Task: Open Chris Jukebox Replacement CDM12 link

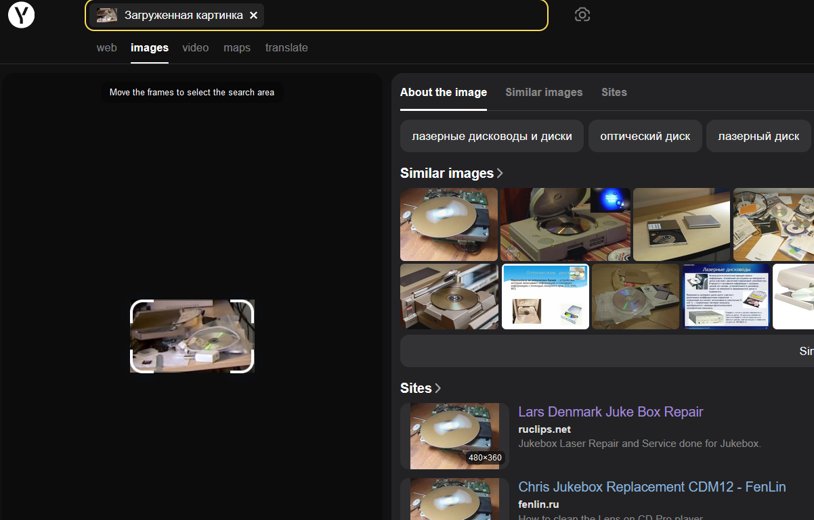Action: coord(651,487)
